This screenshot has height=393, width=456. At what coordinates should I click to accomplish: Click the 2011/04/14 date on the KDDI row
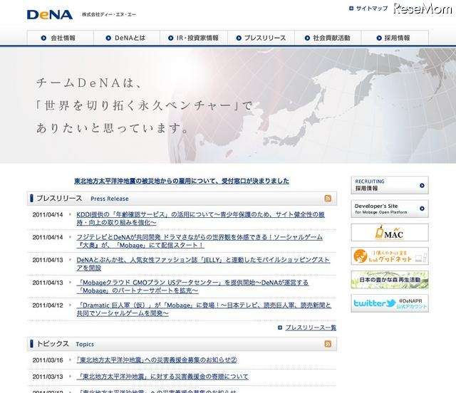point(48,215)
